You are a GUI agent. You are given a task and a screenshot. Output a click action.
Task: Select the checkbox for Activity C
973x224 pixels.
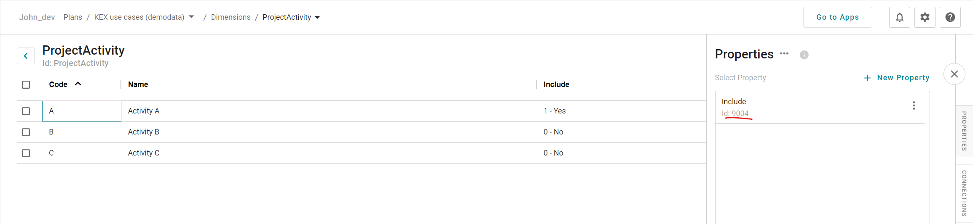click(26, 153)
